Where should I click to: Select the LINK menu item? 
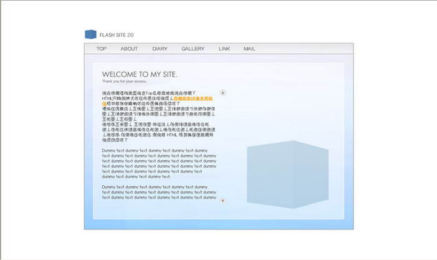click(x=224, y=49)
